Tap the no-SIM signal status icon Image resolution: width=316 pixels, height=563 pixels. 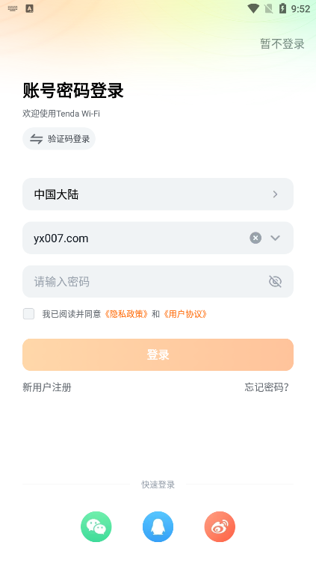[x=268, y=9]
